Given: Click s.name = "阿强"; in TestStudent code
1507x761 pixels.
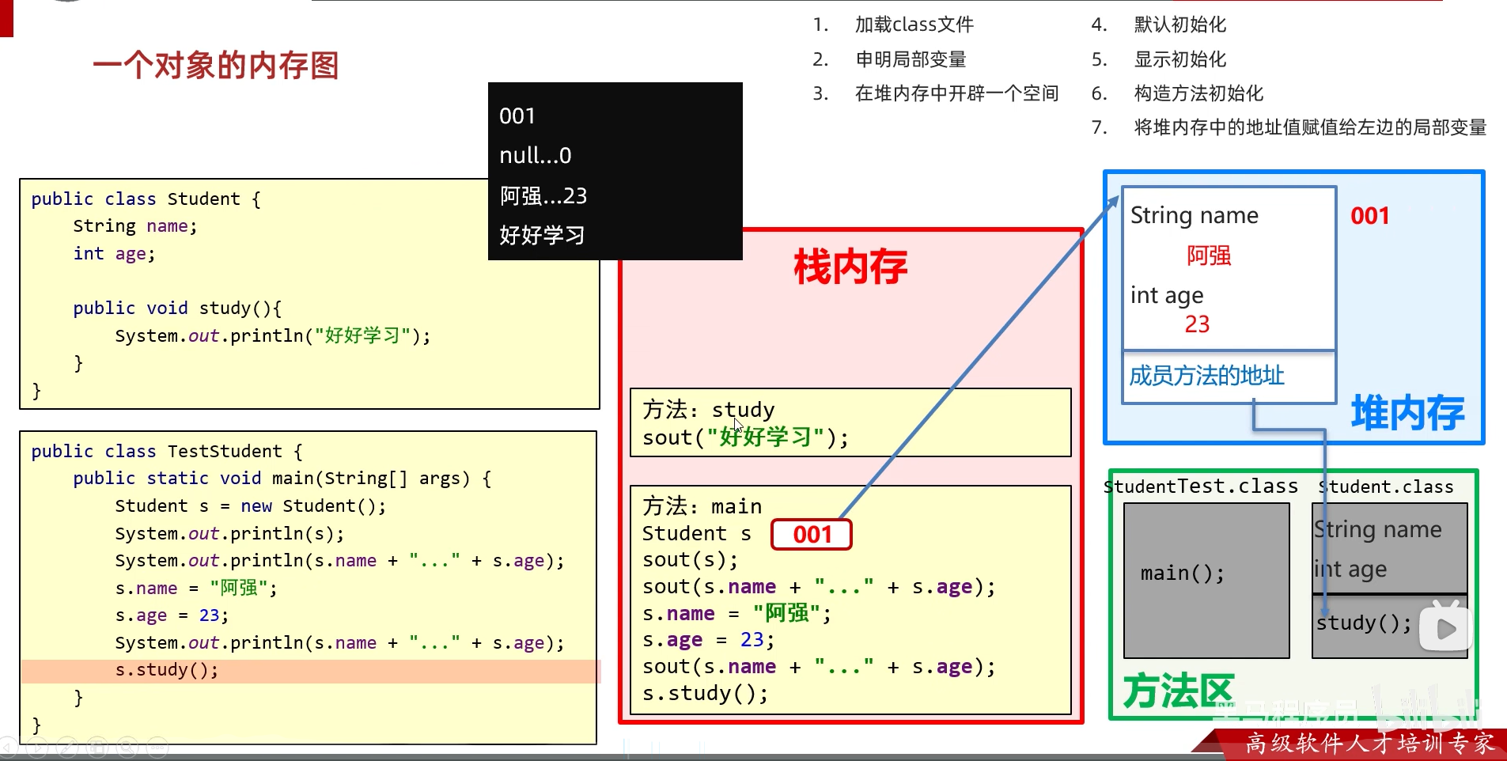Looking at the screenshot, I should 196,588.
